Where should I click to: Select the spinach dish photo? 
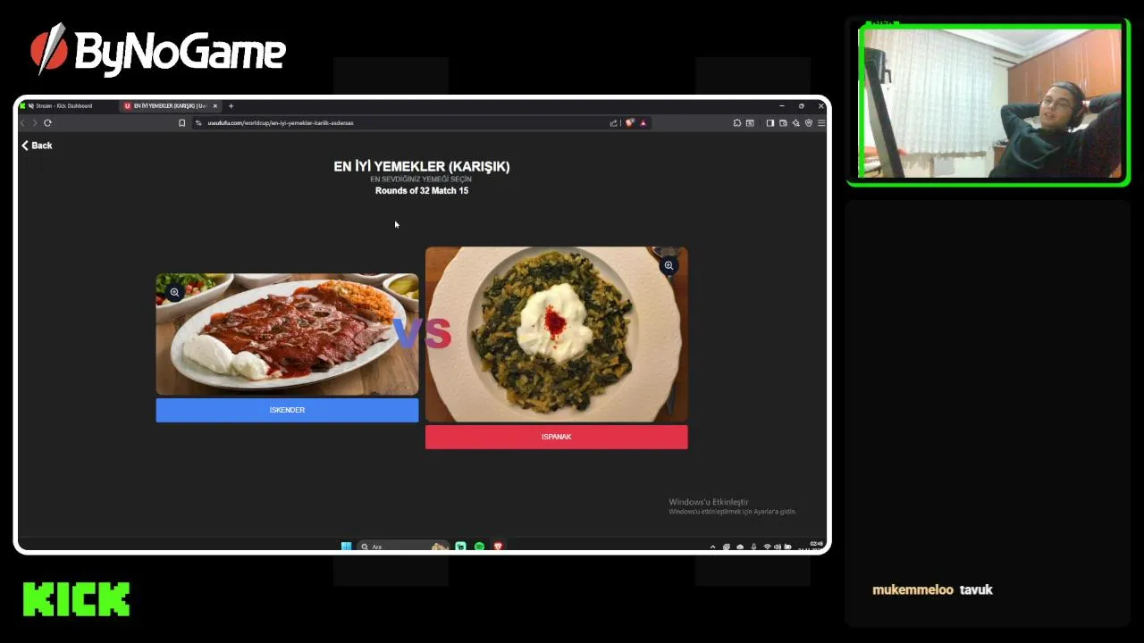coord(556,334)
